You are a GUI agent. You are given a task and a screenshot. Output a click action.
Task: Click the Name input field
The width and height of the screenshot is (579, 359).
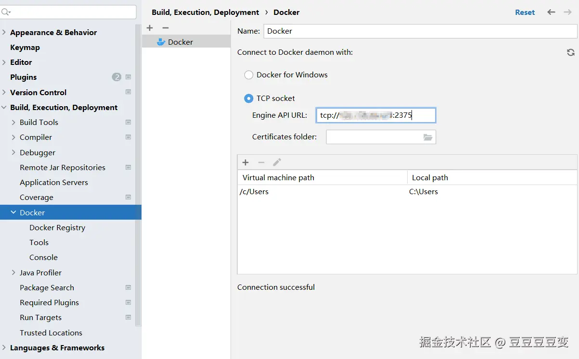(x=421, y=31)
